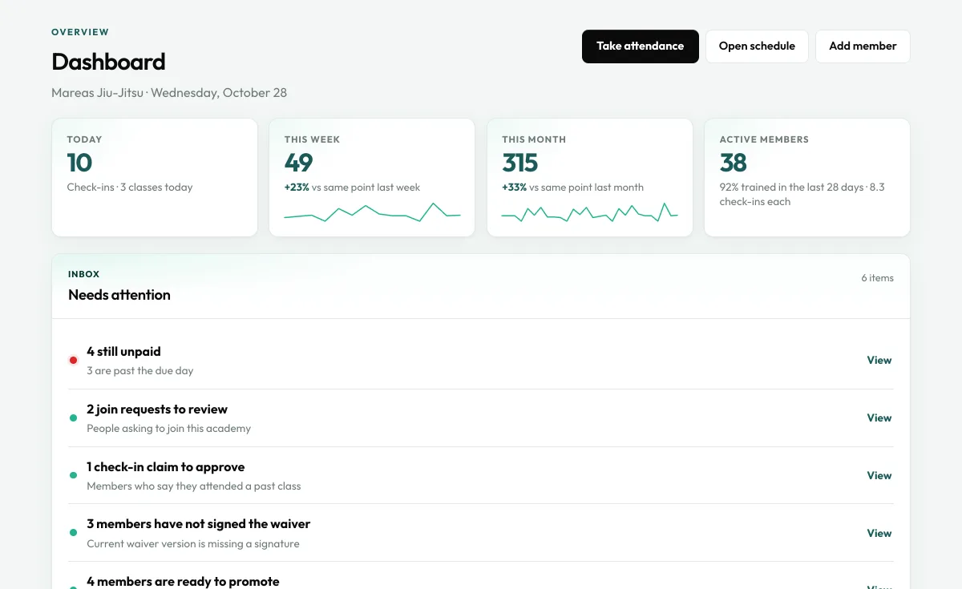Viewport: 962px width, 589px height.
Task: Select the This Month count of 315
Action: 519,163
